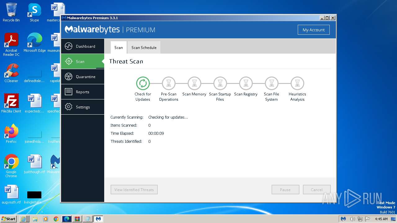This screenshot has width=397, height=223.
Task: Open Edge from the taskbar
Action: pyautogui.click(x=67, y=219)
